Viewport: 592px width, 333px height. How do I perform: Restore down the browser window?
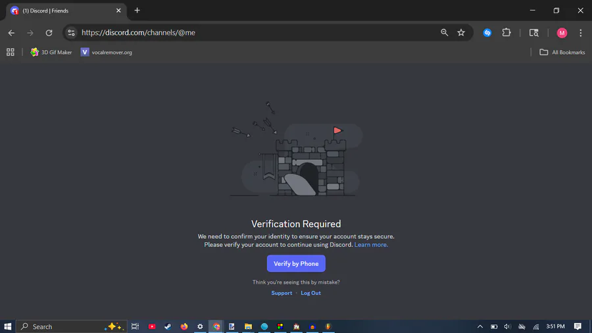tap(556, 11)
